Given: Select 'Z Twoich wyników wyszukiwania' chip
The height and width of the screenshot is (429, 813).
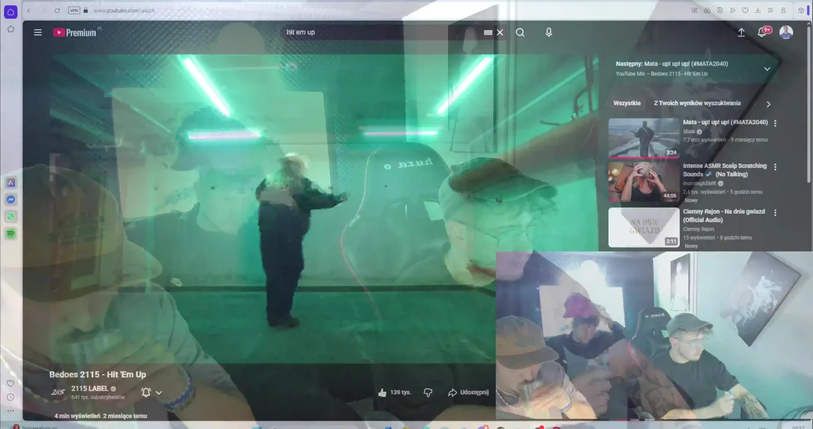Looking at the screenshot, I should (x=697, y=103).
